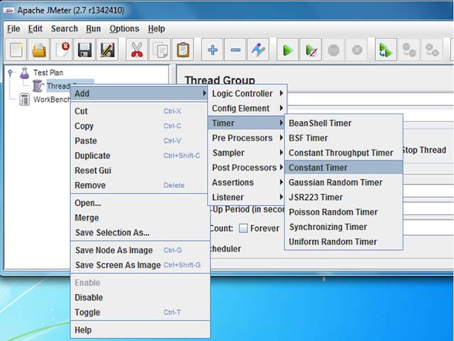Expand the Config Element submenu

(x=248, y=108)
